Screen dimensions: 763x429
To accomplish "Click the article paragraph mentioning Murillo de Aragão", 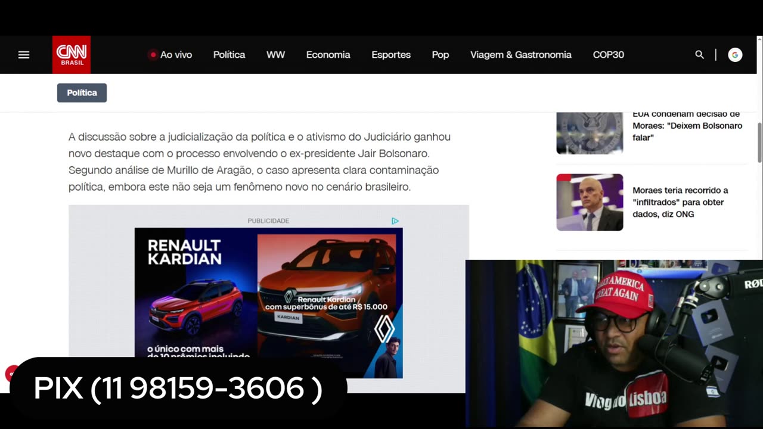I will 259,161.
